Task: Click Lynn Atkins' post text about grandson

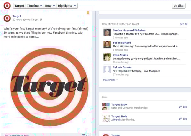Action: pyautogui.click(x=146, y=59)
